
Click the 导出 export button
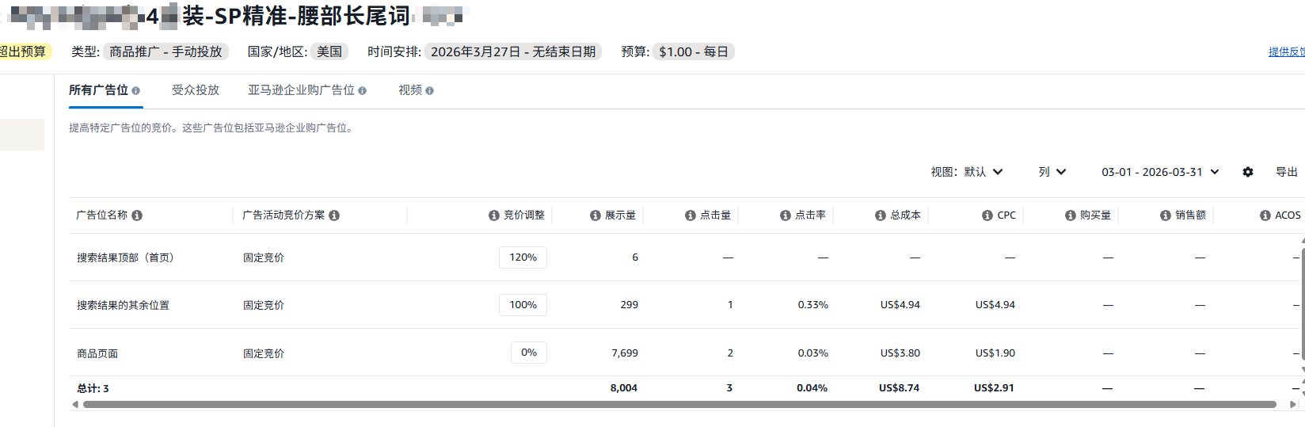(x=1286, y=172)
